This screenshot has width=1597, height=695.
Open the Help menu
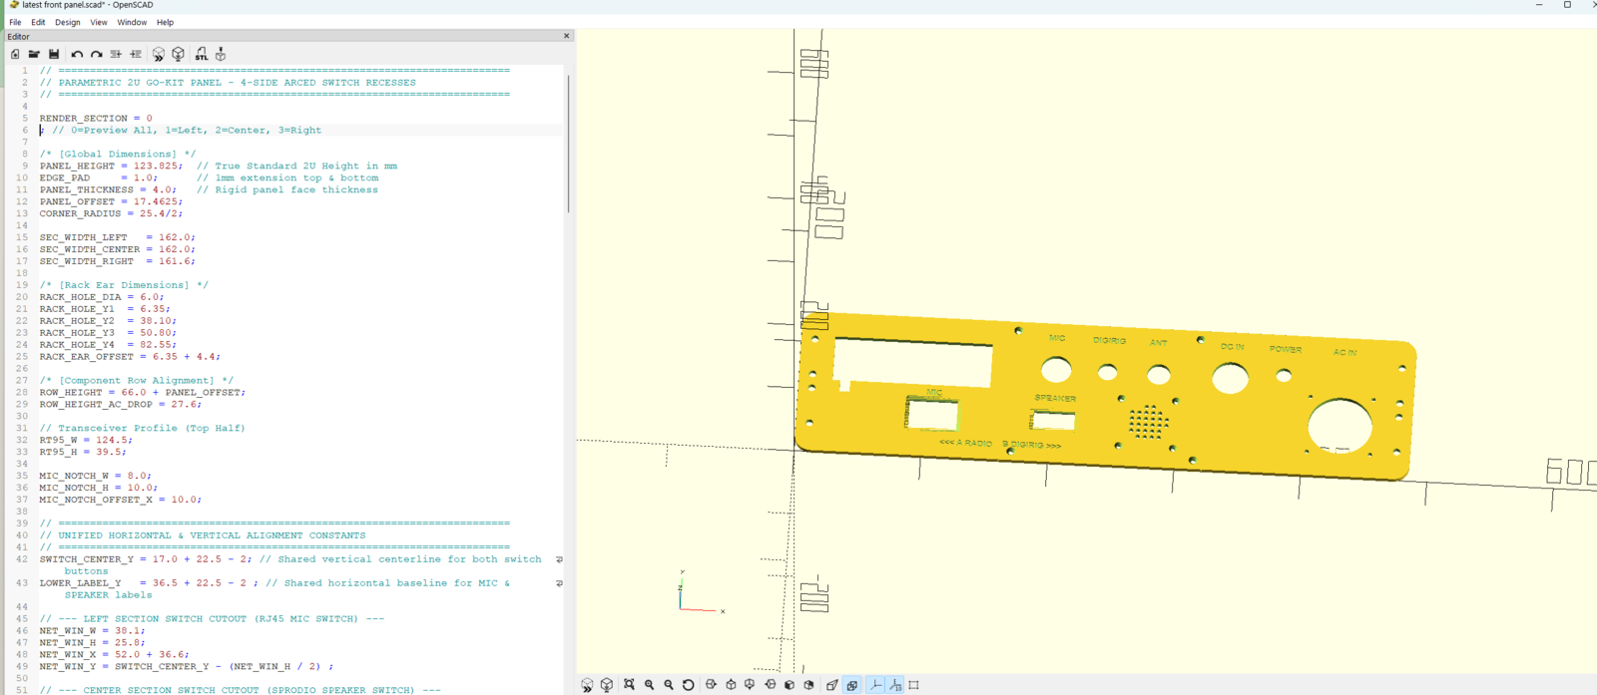[165, 22]
